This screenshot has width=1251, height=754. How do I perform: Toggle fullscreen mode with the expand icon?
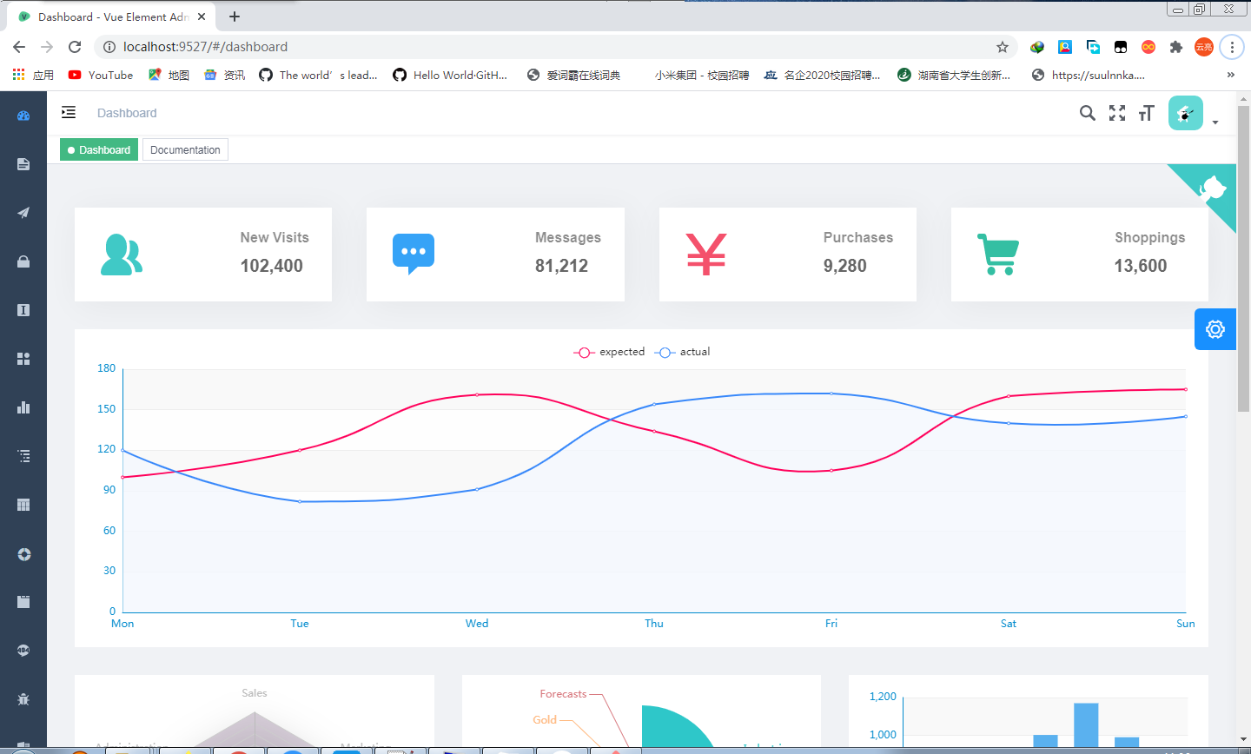tap(1117, 113)
